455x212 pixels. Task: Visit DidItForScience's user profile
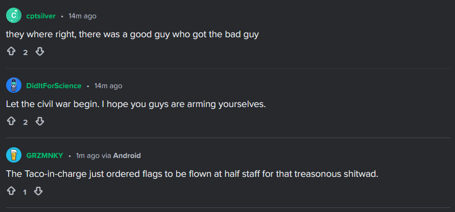tap(54, 86)
